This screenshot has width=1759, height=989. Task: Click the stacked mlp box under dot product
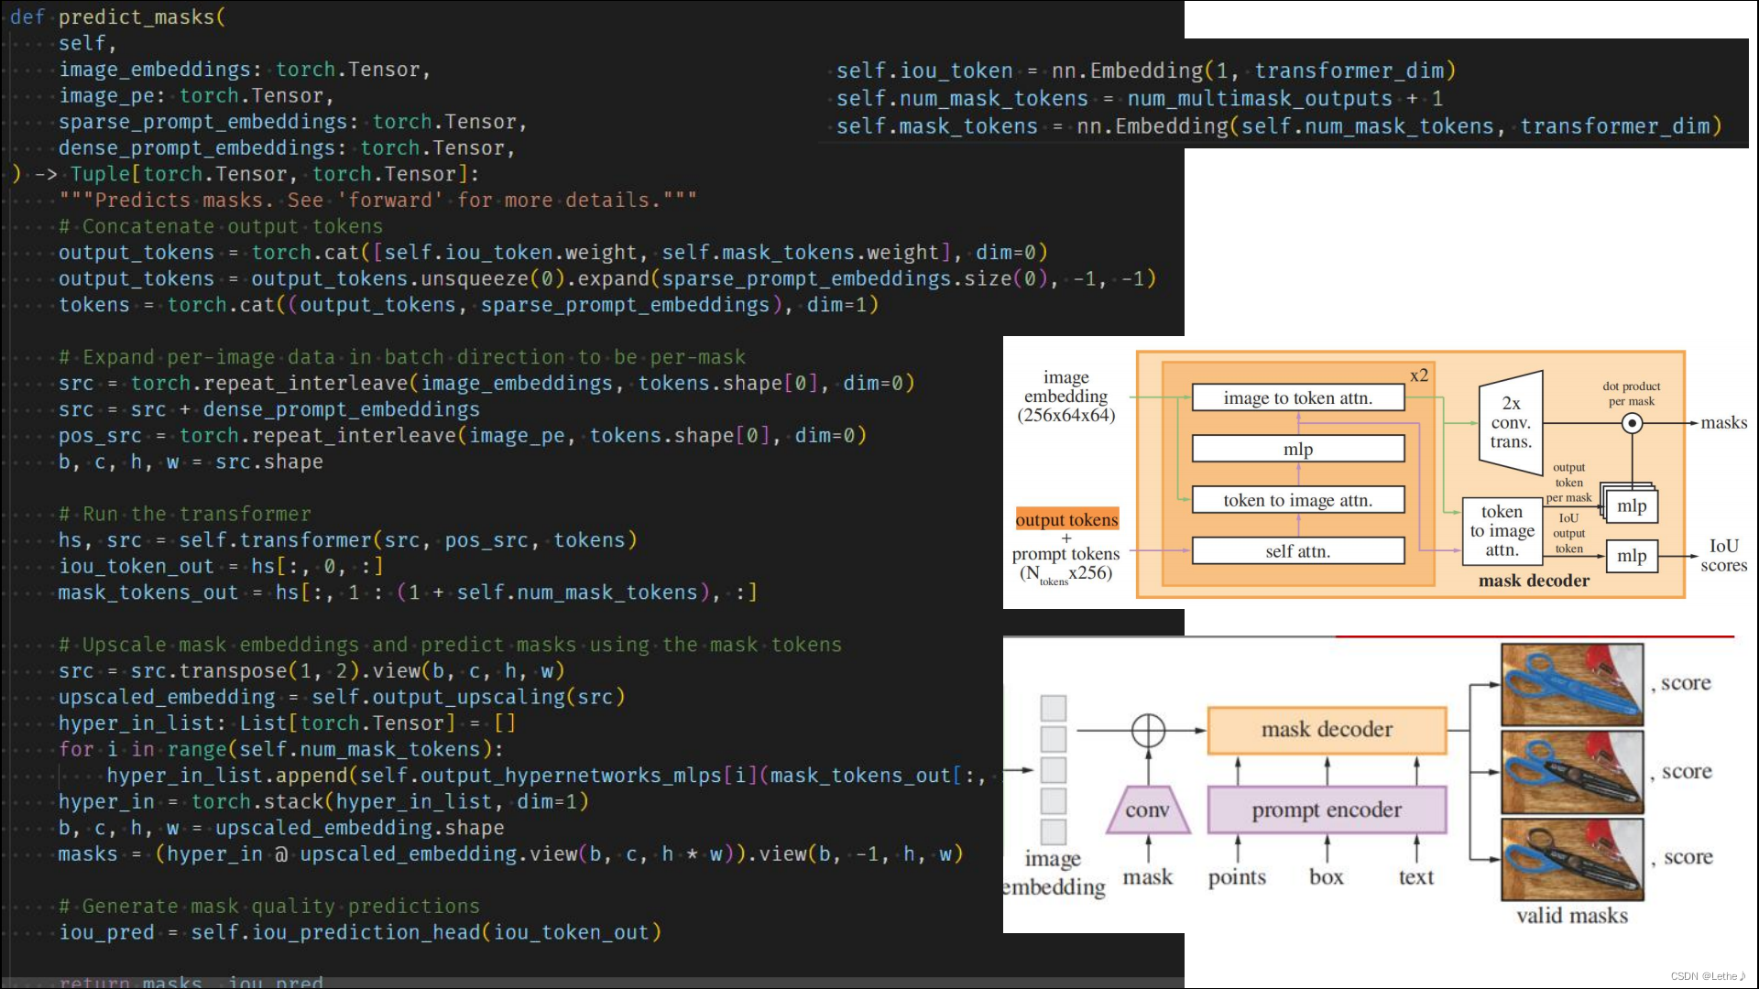click(x=1631, y=505)
